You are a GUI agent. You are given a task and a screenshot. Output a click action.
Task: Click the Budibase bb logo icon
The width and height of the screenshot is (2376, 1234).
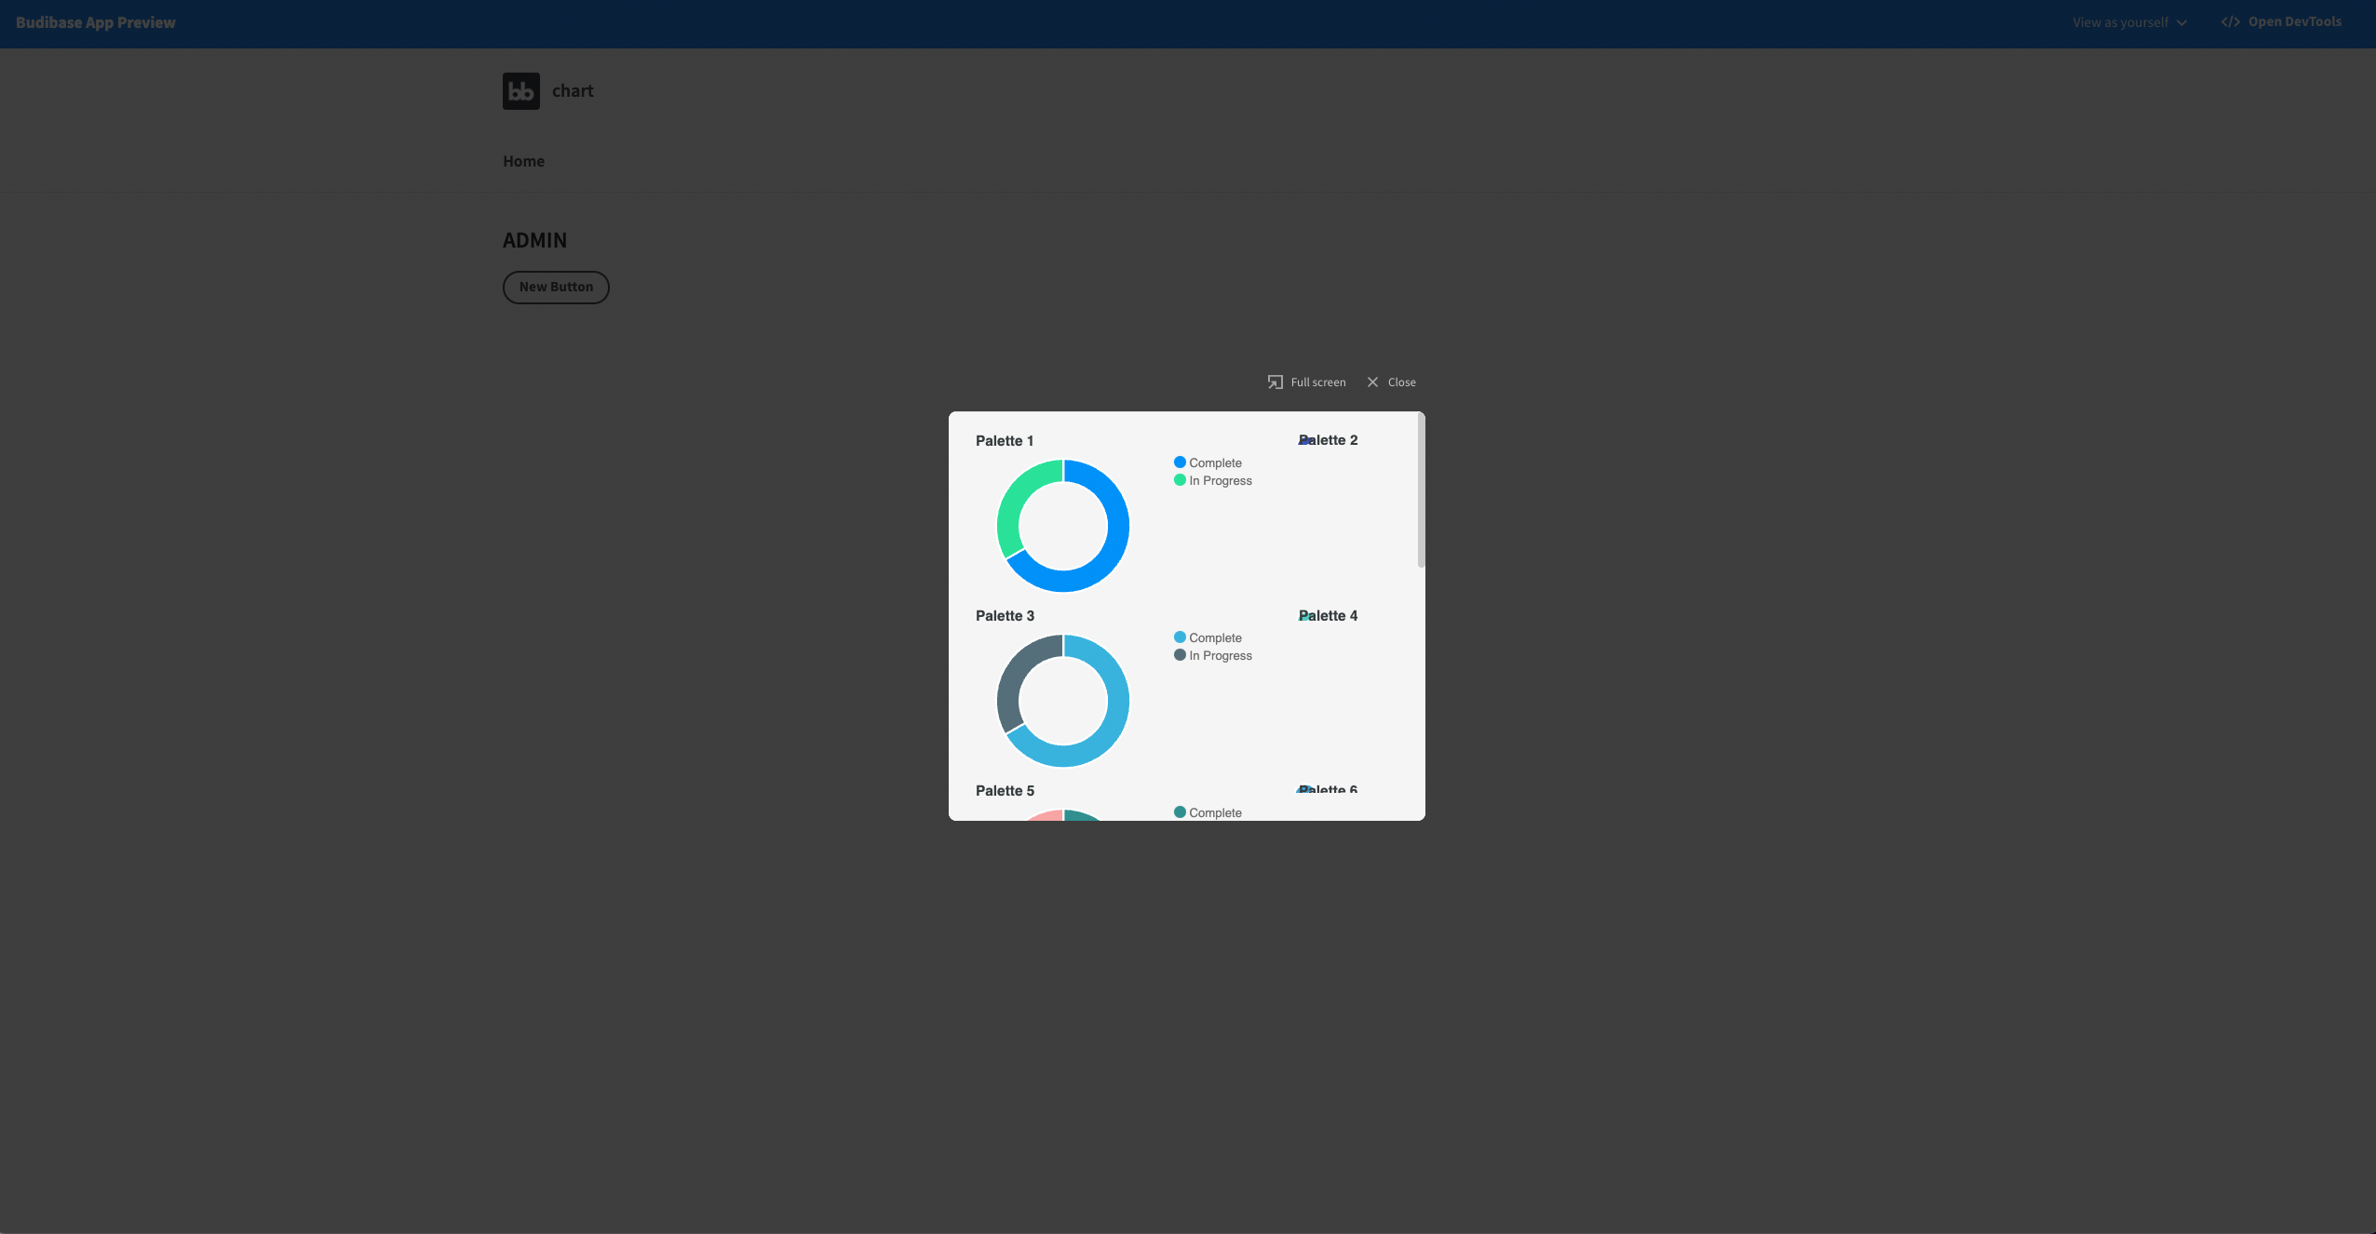coord(521,91)
